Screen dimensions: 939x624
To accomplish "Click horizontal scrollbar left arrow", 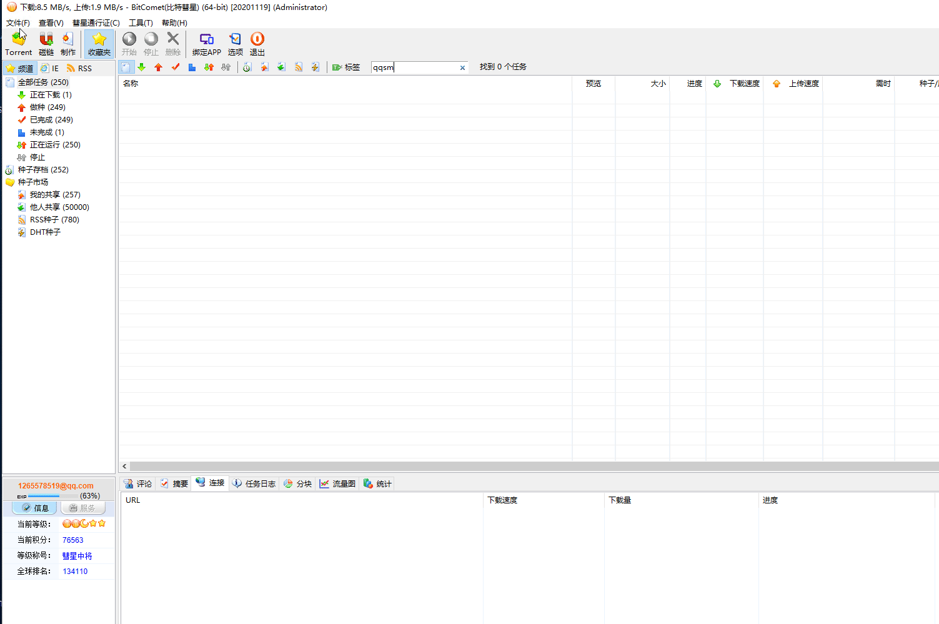I will 124,466.
